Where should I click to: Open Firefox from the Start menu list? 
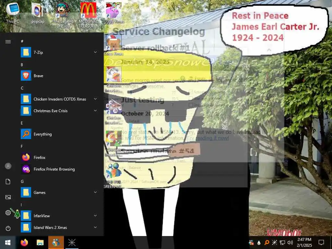[59, 158]
